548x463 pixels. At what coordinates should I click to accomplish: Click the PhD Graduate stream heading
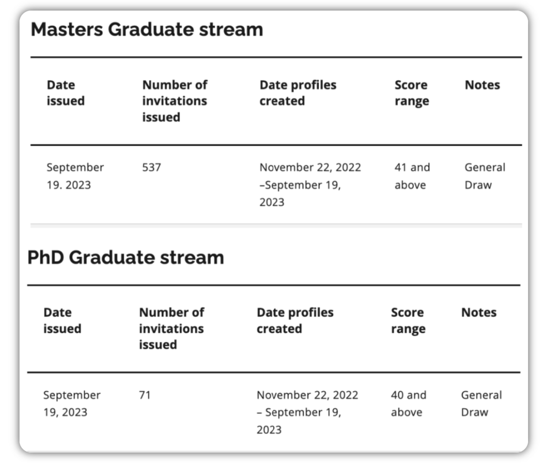coord(126,258)
